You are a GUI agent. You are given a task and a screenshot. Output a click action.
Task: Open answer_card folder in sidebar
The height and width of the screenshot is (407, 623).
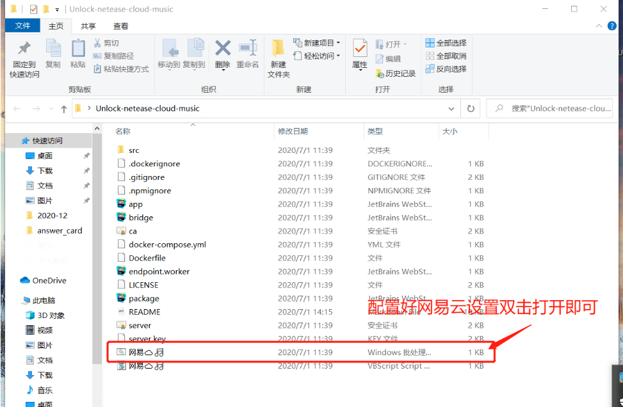54,231
